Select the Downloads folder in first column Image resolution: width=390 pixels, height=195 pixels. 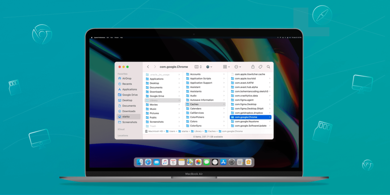[x=163, y=92]
